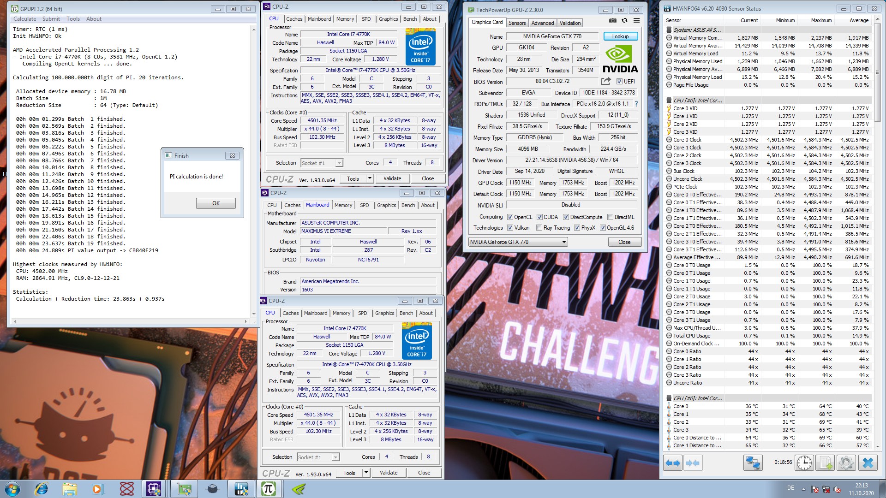Open the Tools dropdown arrow in the top CPU-Z window
The height and width of the screenshot is (498, 886).
tap(370, 178)
